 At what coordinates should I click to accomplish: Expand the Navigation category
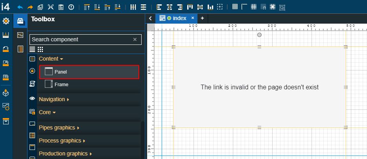[x=54, y=99]
